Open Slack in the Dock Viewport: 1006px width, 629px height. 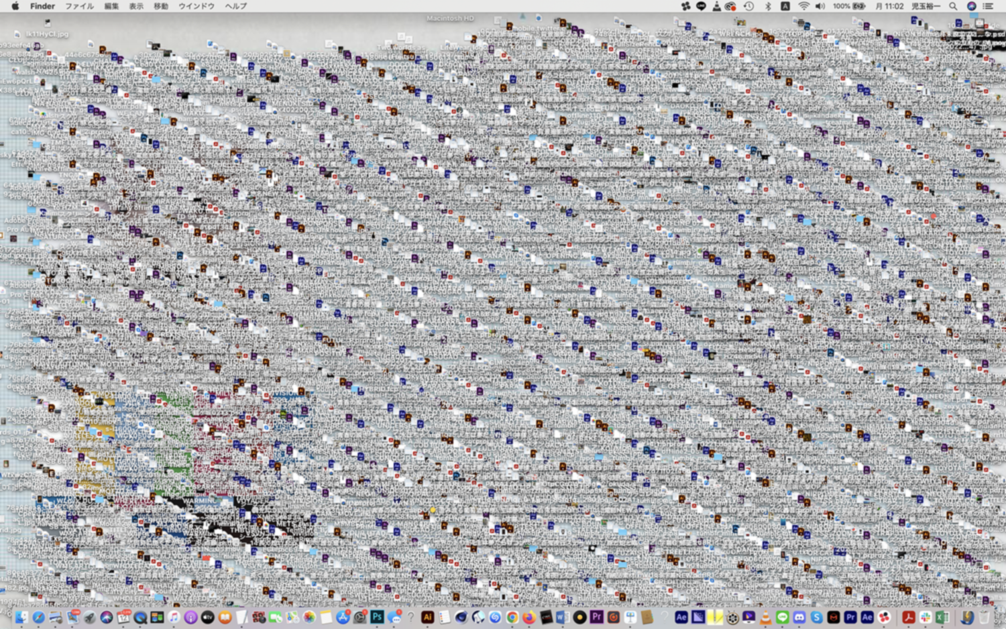coord(926,617)
